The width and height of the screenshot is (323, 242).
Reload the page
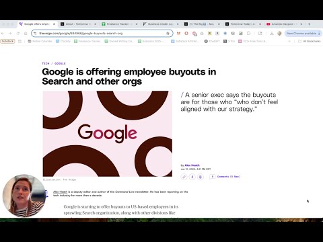18,34
